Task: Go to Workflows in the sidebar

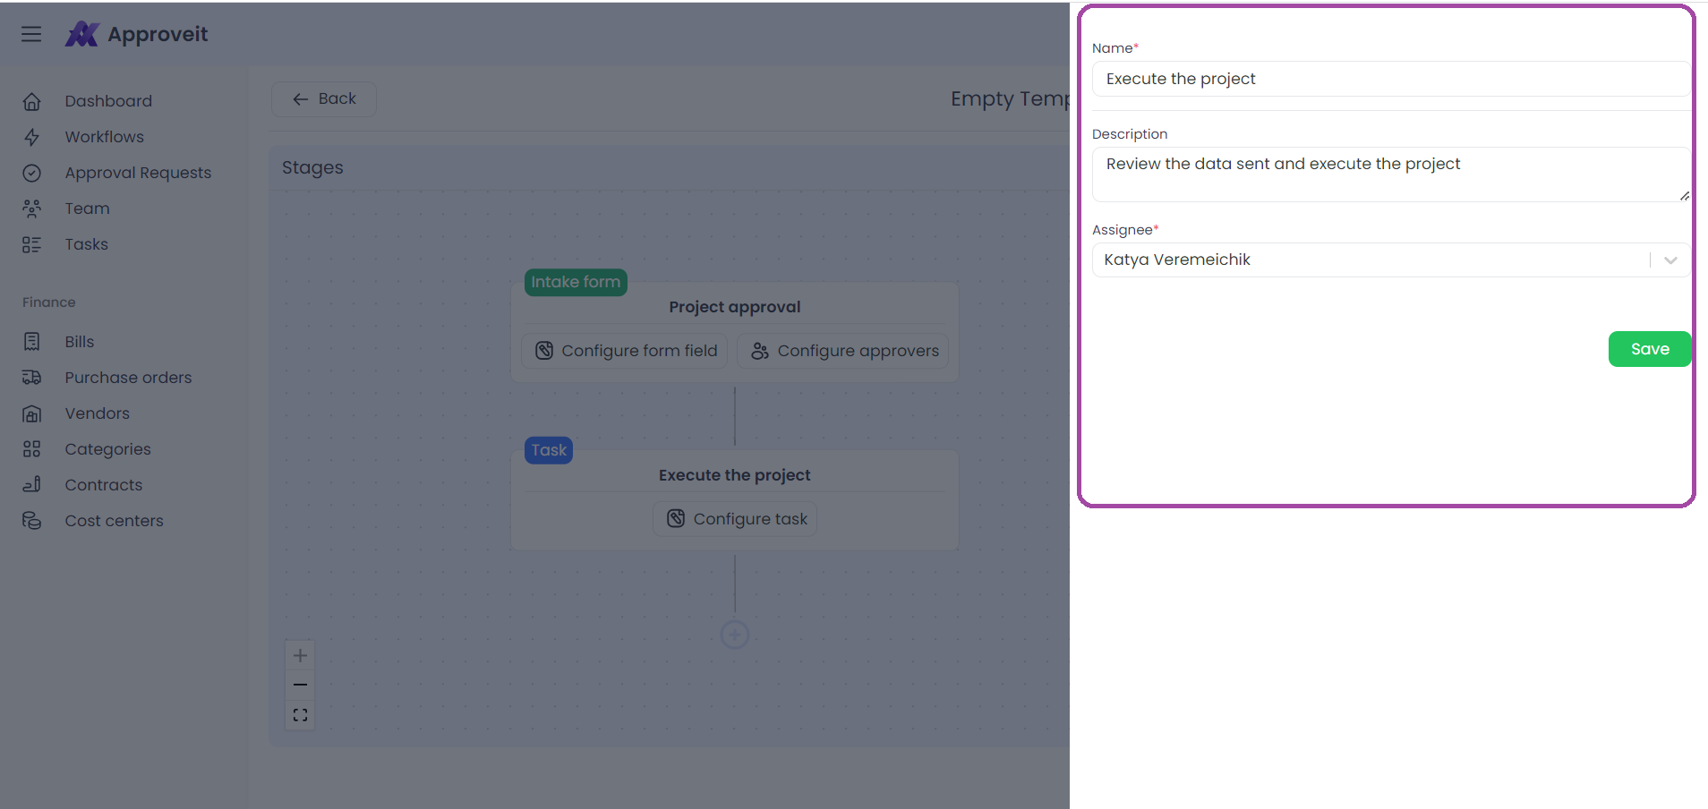Action: [x=104, y=137]
